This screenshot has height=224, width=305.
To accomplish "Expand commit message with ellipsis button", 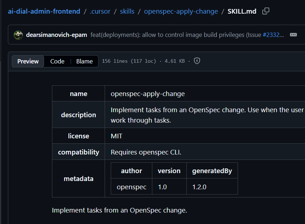I will (293, 35).
